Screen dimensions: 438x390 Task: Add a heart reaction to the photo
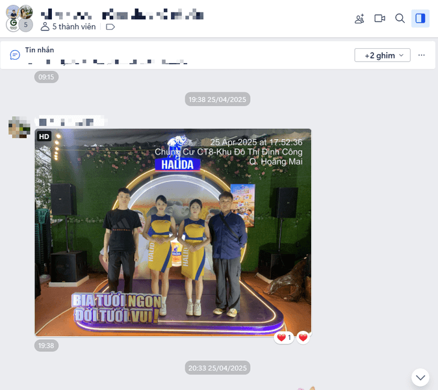point(303,338)
